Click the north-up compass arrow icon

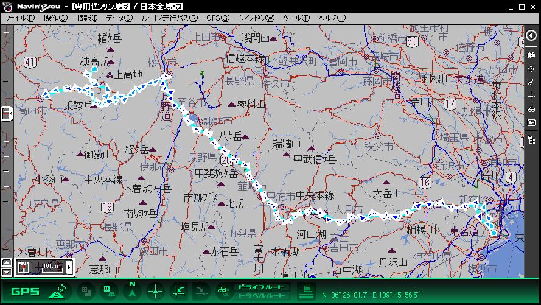[x=132, y=290]
